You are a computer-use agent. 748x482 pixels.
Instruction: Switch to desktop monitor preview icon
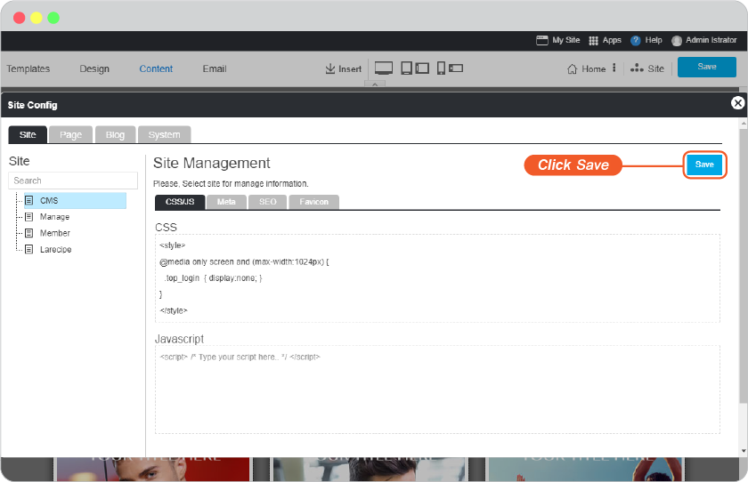pos(384,68)
